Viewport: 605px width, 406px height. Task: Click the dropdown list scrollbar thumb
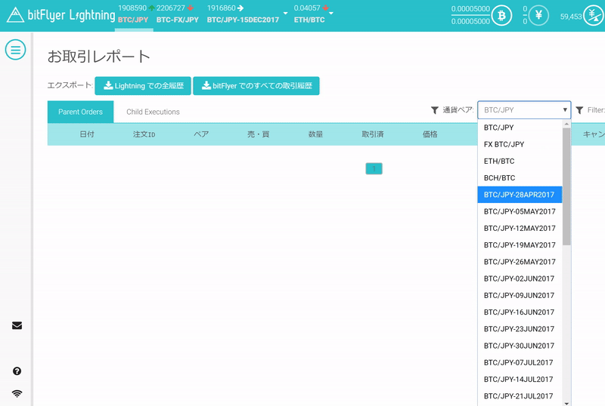pos(566,186)
